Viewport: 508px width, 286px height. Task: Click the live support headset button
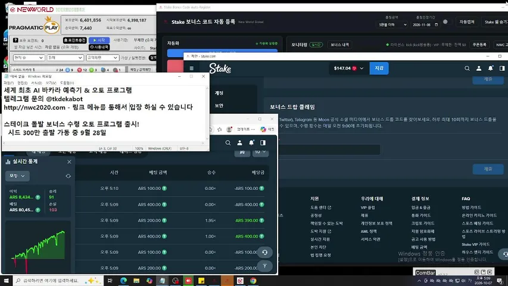[x=264, y=252]
